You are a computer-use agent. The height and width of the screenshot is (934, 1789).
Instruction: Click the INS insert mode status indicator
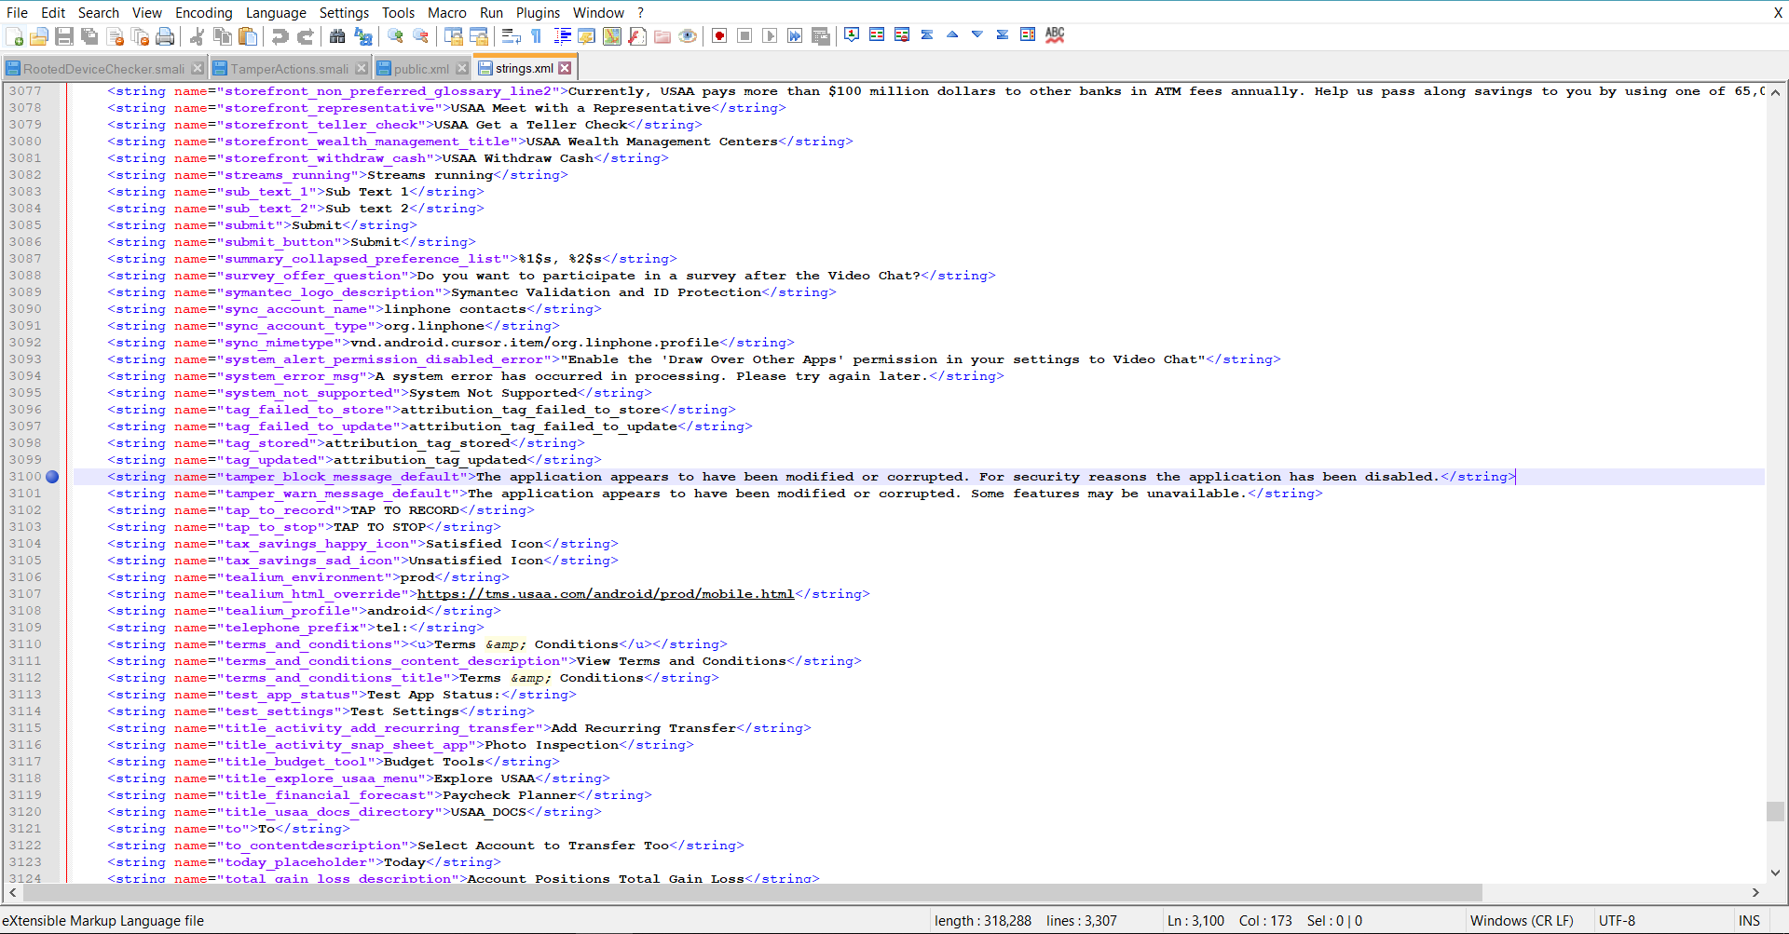1749,920
